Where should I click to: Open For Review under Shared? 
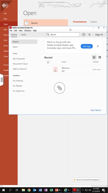(17, 86)
